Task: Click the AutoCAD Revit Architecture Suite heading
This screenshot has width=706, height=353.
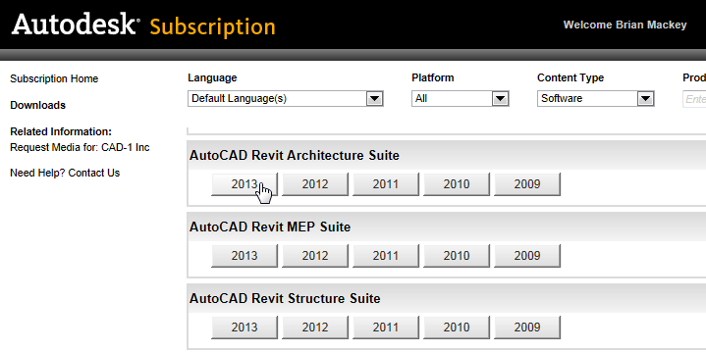Action: 295,156
